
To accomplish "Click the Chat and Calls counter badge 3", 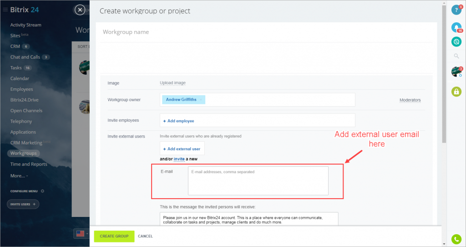I will [x=46, y=57].
